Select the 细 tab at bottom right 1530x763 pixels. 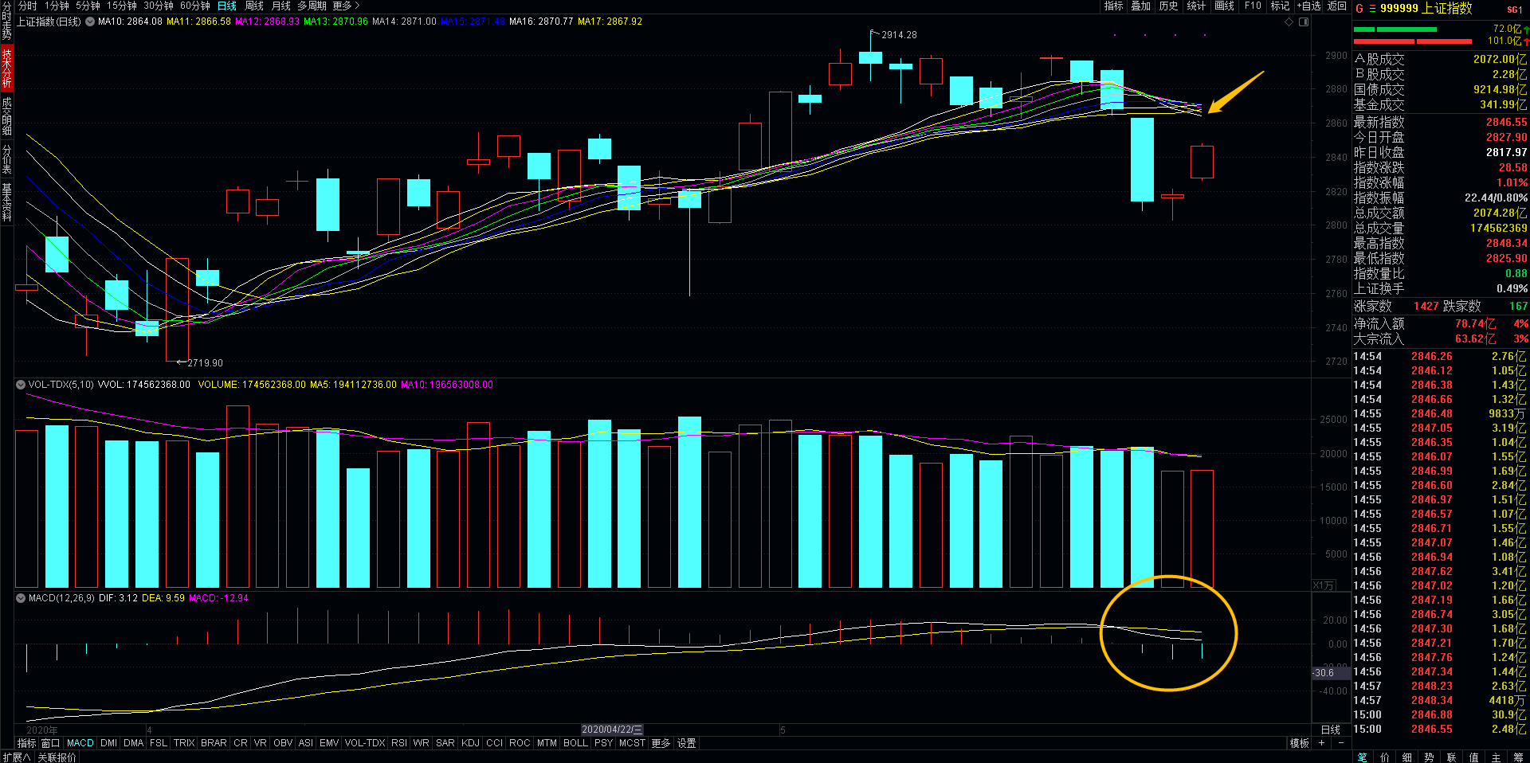[x=1406, y=757]
